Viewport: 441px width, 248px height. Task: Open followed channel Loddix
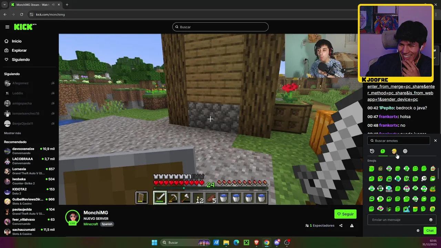[x=29, y=93]
